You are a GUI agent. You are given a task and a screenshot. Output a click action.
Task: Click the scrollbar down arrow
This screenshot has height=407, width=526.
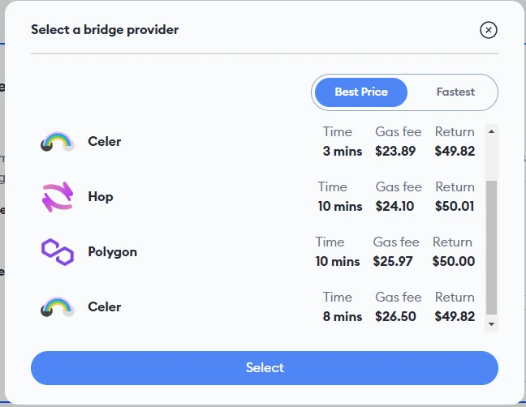pyautogui.click(x=491, y=324)
